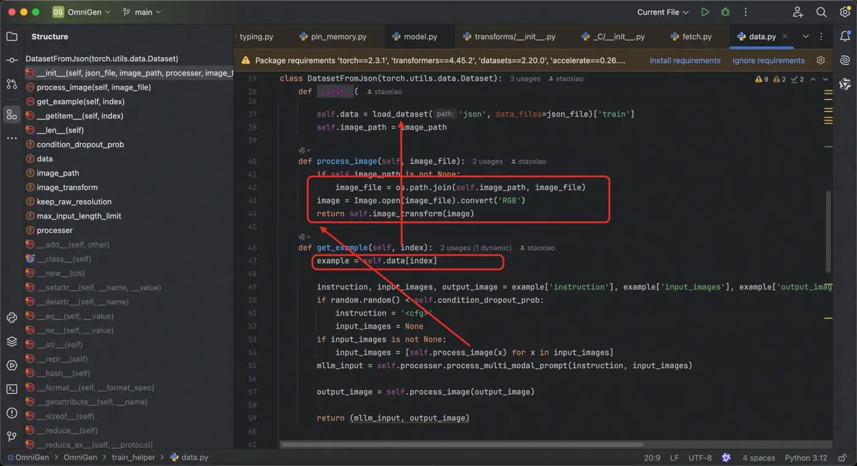This screenshot has height=466, width=857.
Task: Select keep_raw_resolution field in Structure
Action: 74,201
